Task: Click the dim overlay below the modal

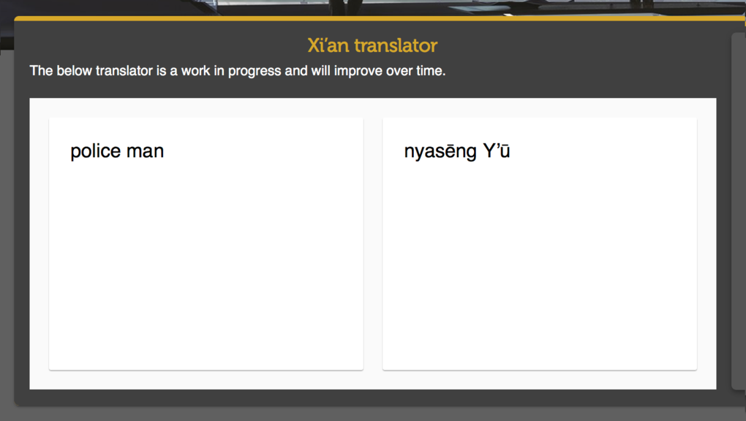Action: pyautogui.click(x=366, y=413)
